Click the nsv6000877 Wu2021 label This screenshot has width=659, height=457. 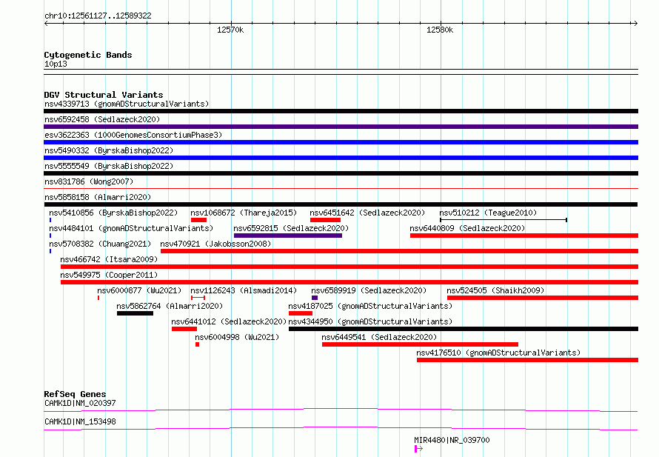tap(139, 290)
